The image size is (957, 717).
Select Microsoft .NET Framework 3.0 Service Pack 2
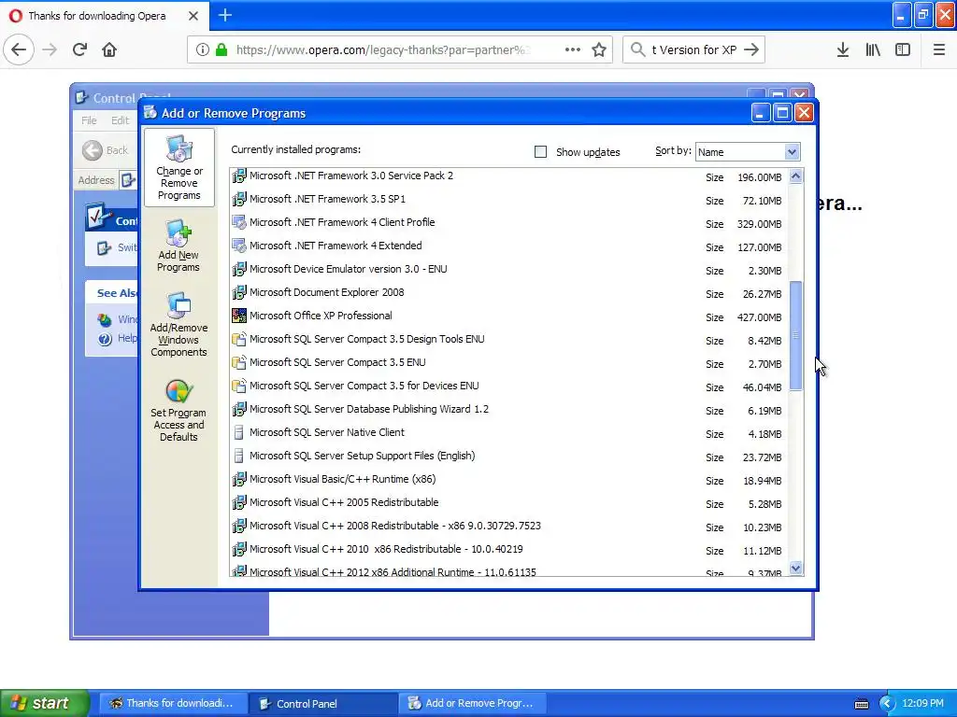click(508, 176)
